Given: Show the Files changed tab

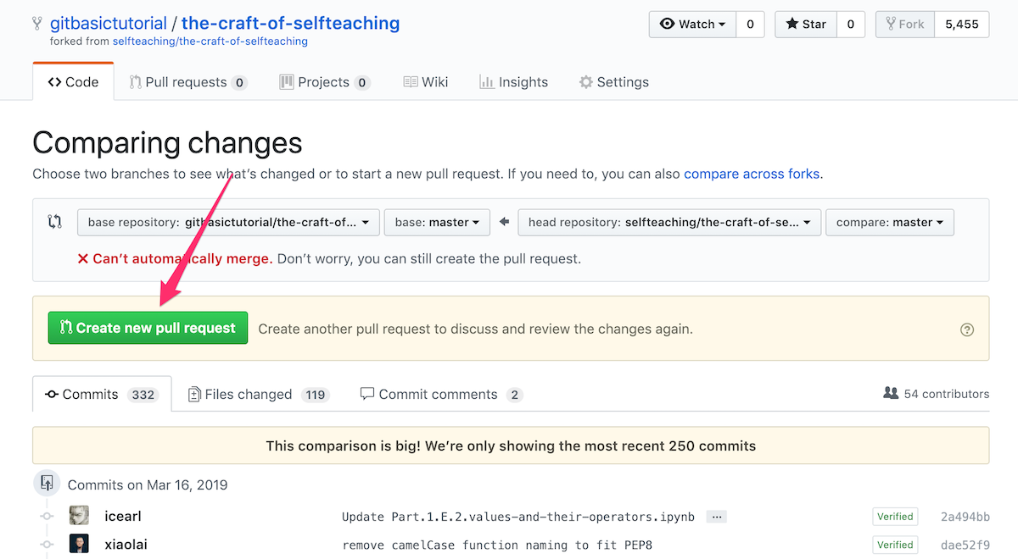Looking at the screenshot, I should (258, 394).
